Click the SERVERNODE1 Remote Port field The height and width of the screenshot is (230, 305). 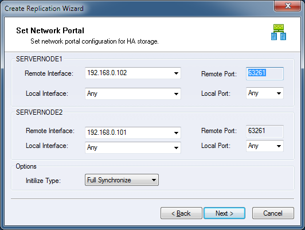[x=265, y=73]
